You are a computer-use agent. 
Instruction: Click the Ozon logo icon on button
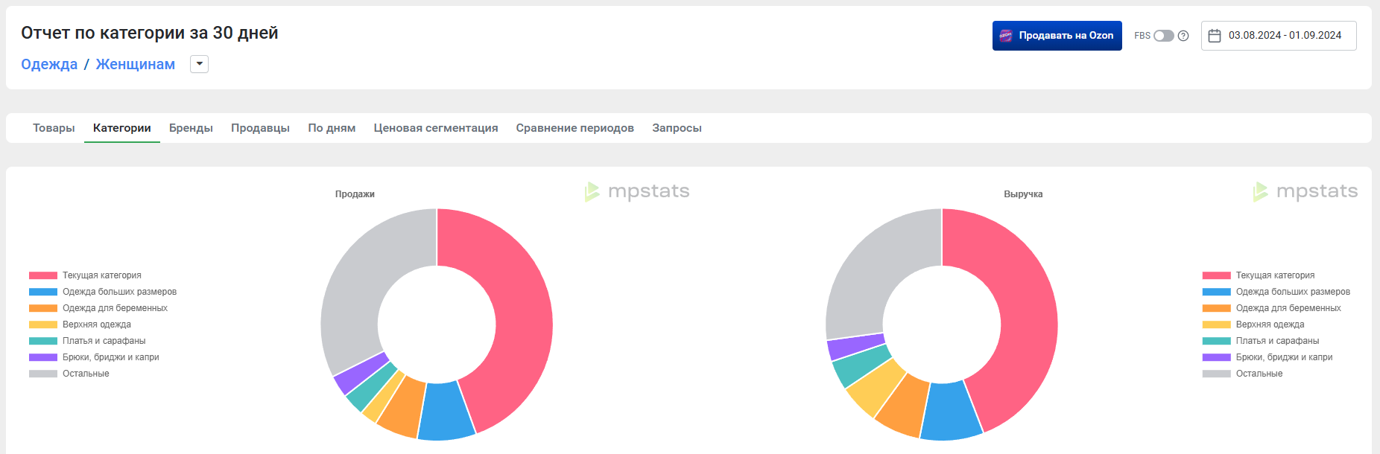pyautogui.click(x=1006, y=36)
